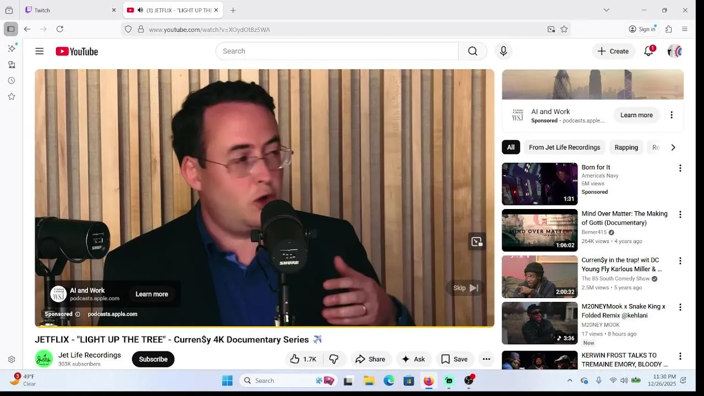Open the M20NEYMook Snake King thumbnail
The height and width of the screenshot is (396, 704).
pyautogui.click(x=540, y=323)
